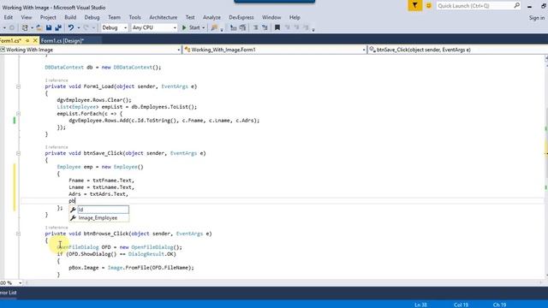Open the Error List panel tab
Image resolution: width=548 pixels, height=308 pixels.
(9, 293)
